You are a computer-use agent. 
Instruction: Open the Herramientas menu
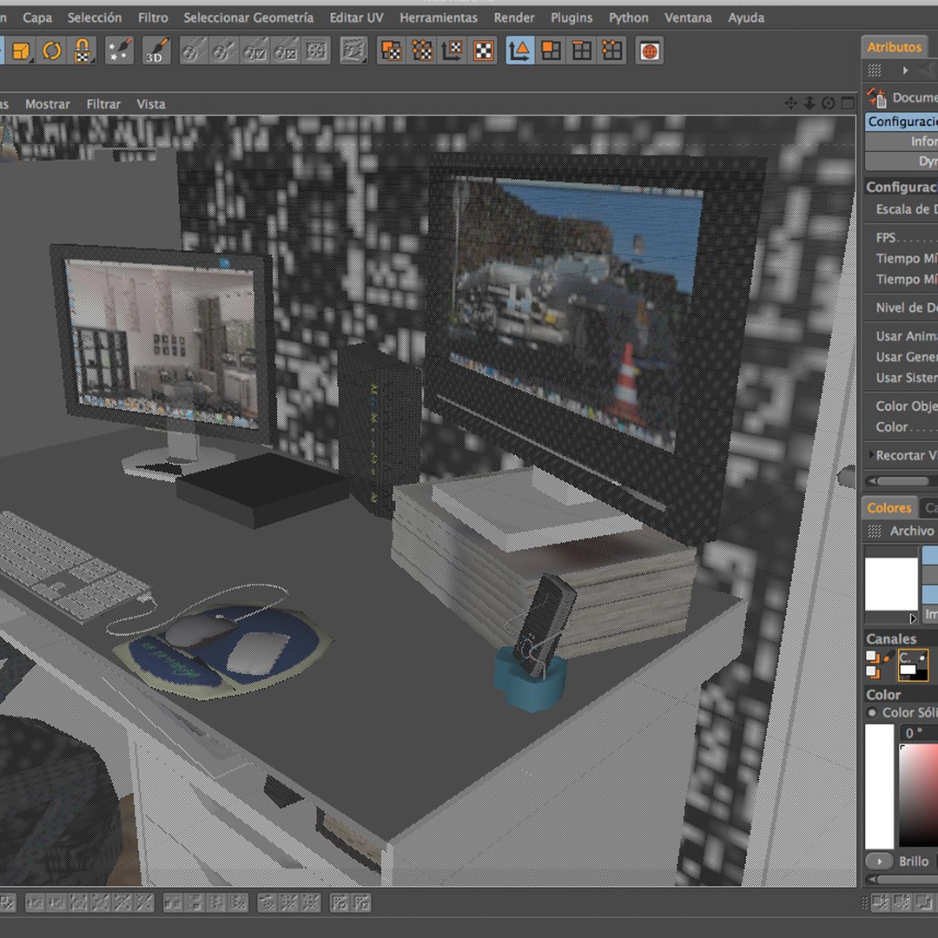439,18
